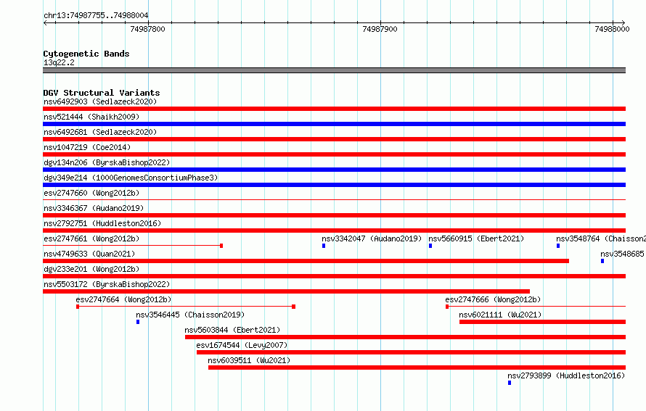The width and height of the screenshot is (646, 411).
Task: Click the nsv3548764 Chaisson variant label
Action: [x=601, y=238]
